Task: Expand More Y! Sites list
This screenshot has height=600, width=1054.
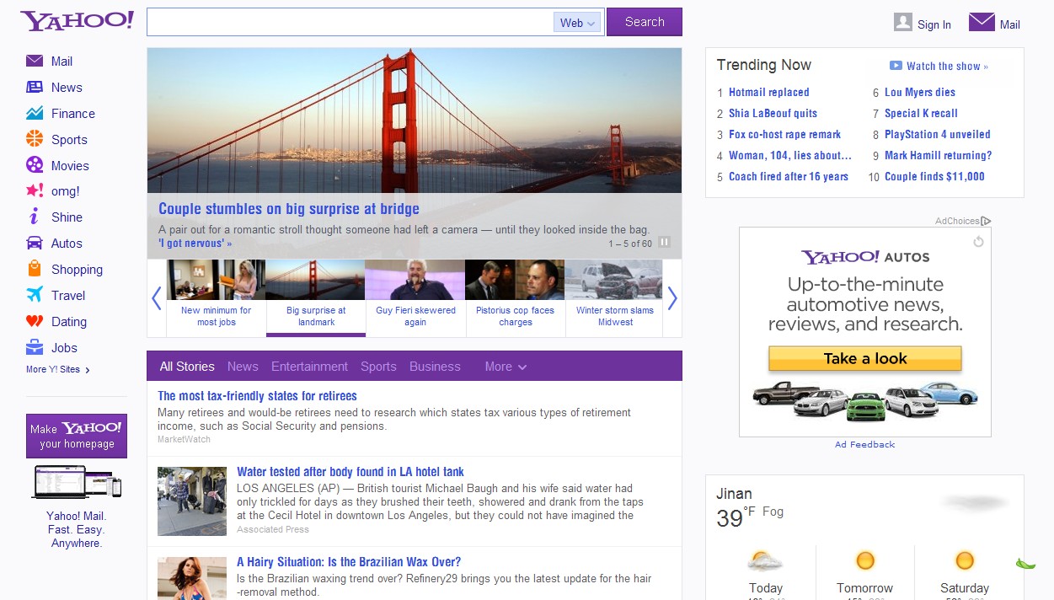Action: pos(58,369)
